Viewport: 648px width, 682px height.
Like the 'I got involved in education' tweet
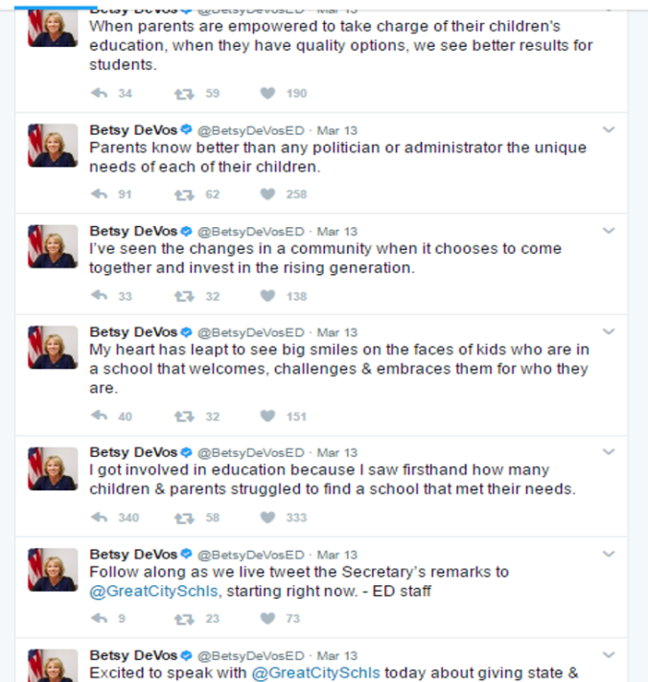click(268, 517)
